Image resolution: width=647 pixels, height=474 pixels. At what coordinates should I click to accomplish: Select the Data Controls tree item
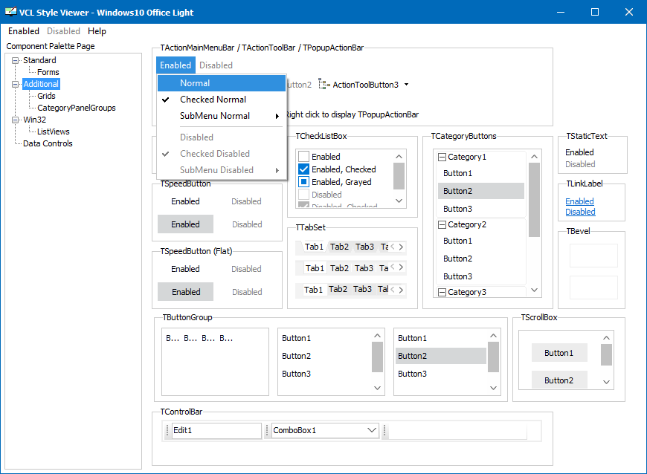pyautogui.click(x=48, y=143)
